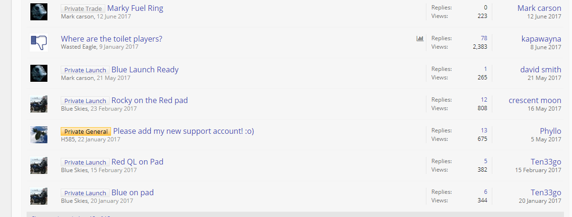This screenshot has height=217, width=572.
Task: Click Blue Skies avatar beside Rocky on the Red pad
Action: pos(39,104)
